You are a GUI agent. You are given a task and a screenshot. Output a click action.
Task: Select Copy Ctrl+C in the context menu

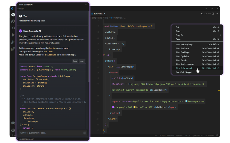[x=197, y=31]
